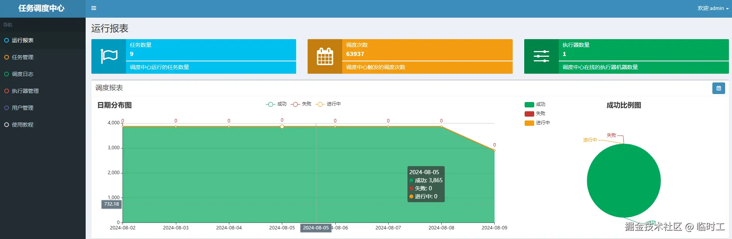
Task: Click the 进行中 label on pie chart
Action: coord(590,140)
